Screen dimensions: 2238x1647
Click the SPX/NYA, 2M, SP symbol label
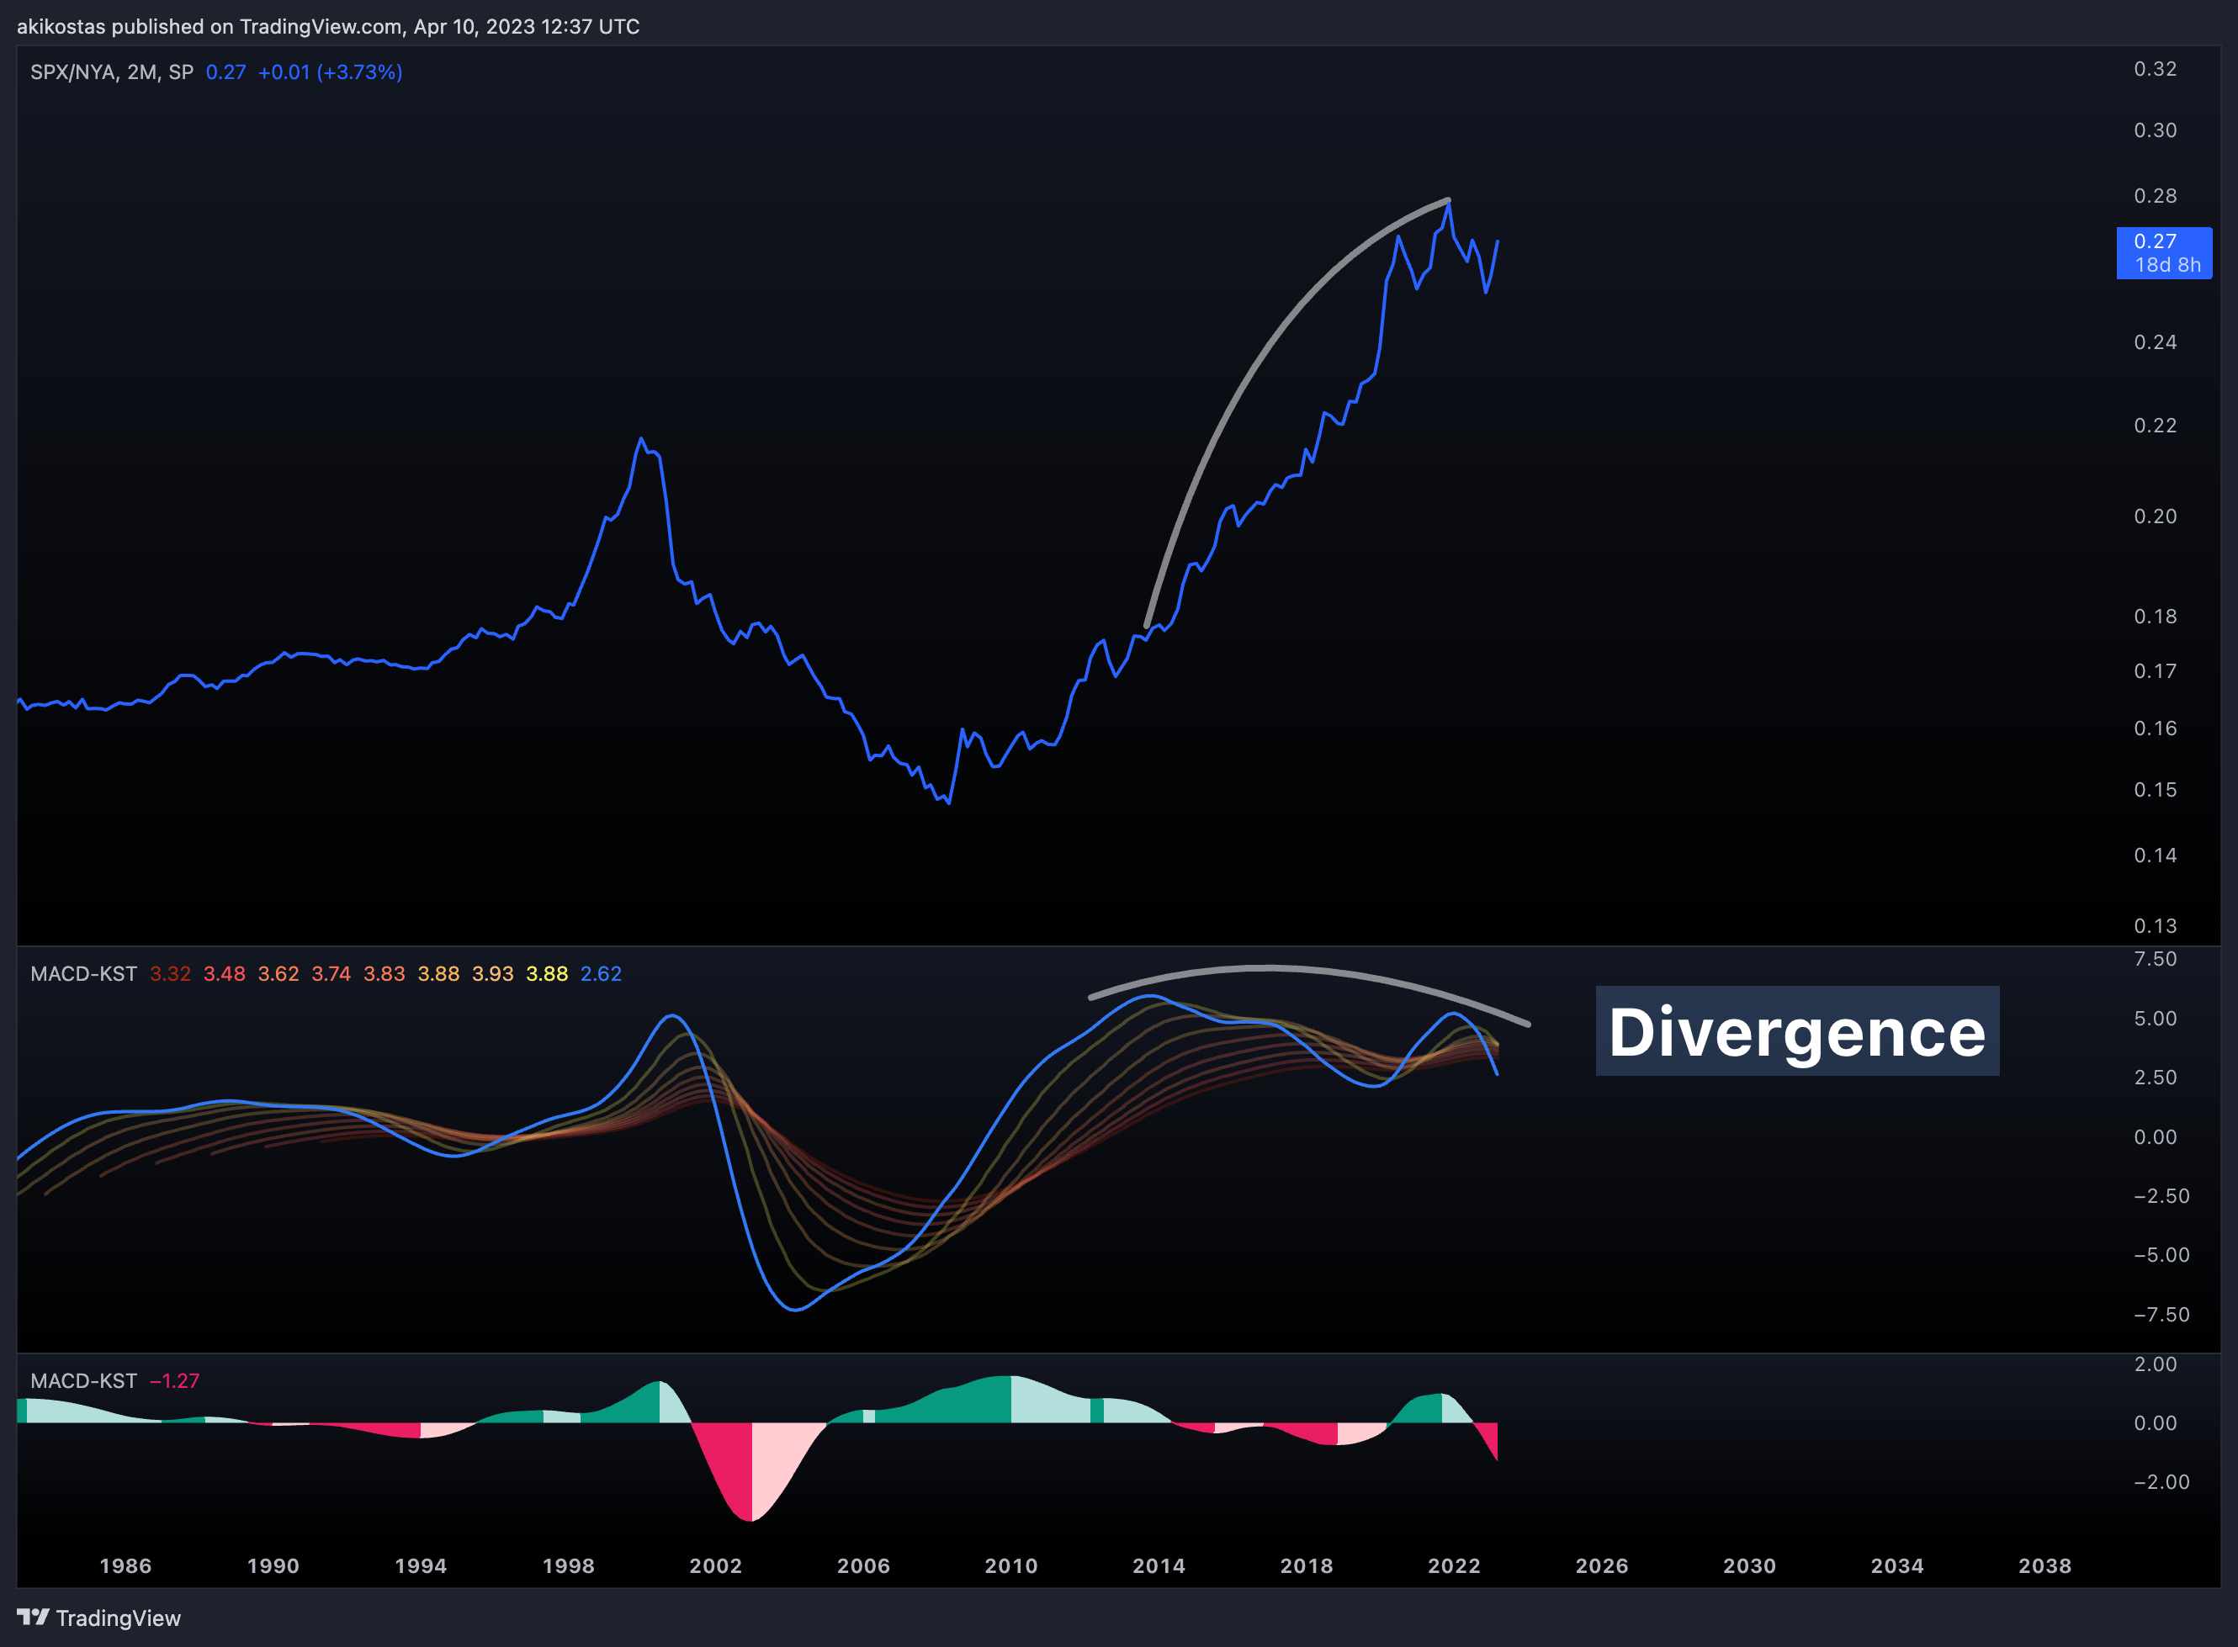tap(112, 71)
